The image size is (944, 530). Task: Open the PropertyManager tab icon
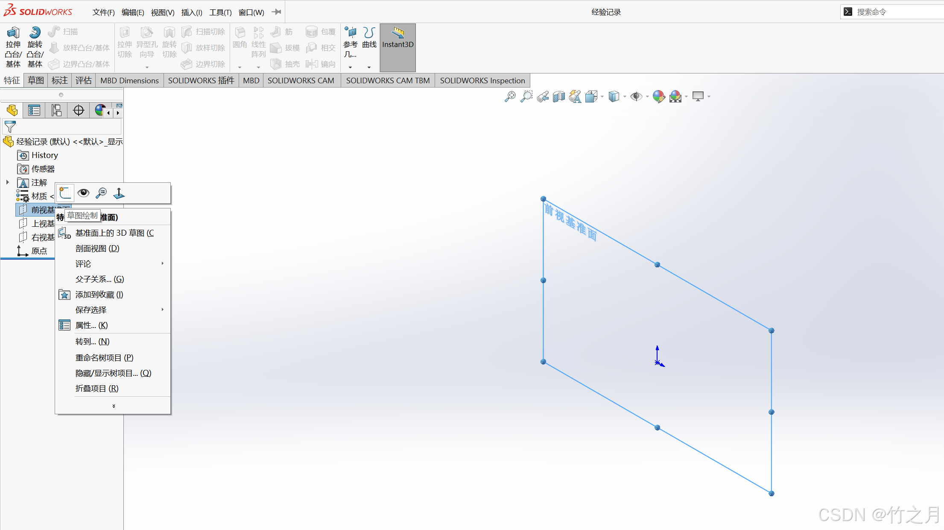click(x=34, y=111)
